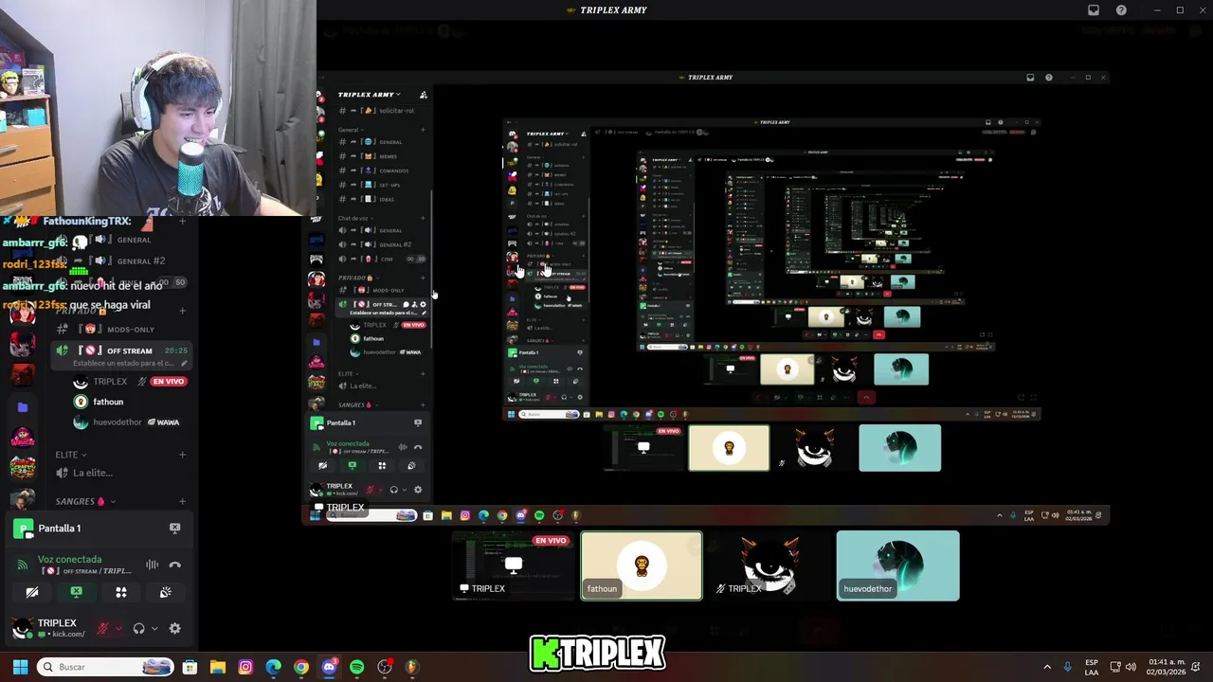Open user settings gear in center panel
1213x682 pixels.
[418, 490]
